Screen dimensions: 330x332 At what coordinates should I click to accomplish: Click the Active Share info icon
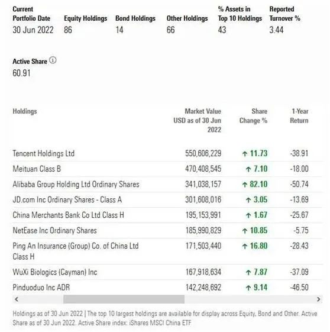tap(53, 60)
